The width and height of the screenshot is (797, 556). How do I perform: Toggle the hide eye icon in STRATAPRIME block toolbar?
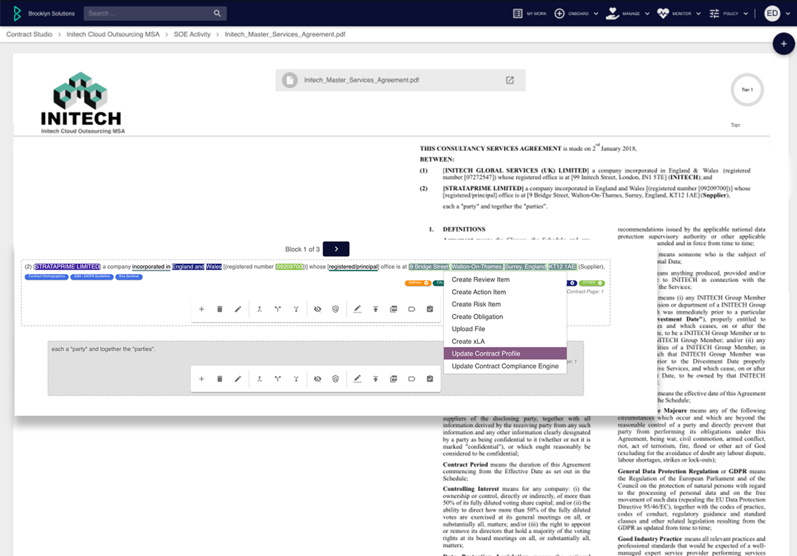pos(318,309)
